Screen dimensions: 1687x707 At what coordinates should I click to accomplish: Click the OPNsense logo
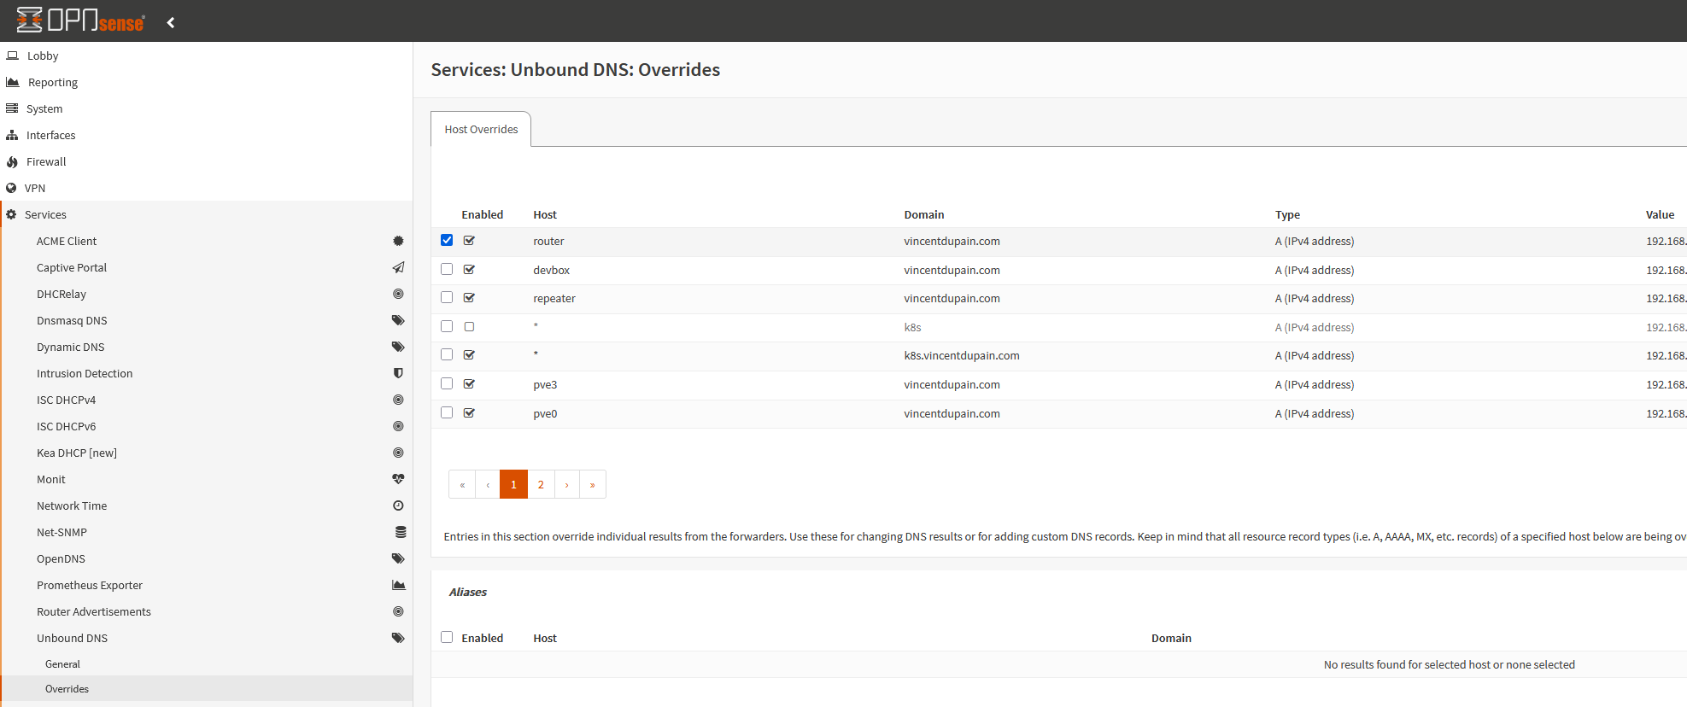click(x=81, y=20)
